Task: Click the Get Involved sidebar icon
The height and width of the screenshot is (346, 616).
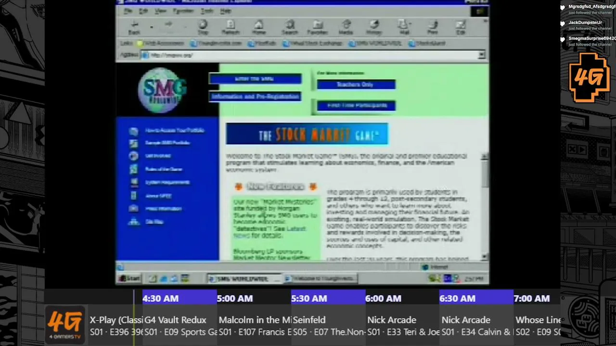Action: (x=134, y=156)
